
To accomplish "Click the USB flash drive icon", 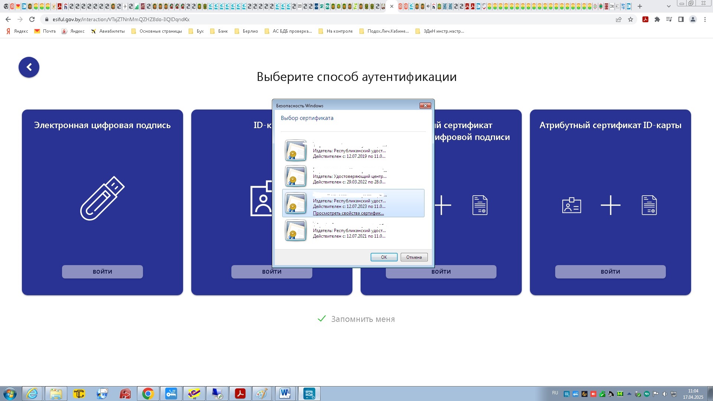I will (x=102, y=198).
